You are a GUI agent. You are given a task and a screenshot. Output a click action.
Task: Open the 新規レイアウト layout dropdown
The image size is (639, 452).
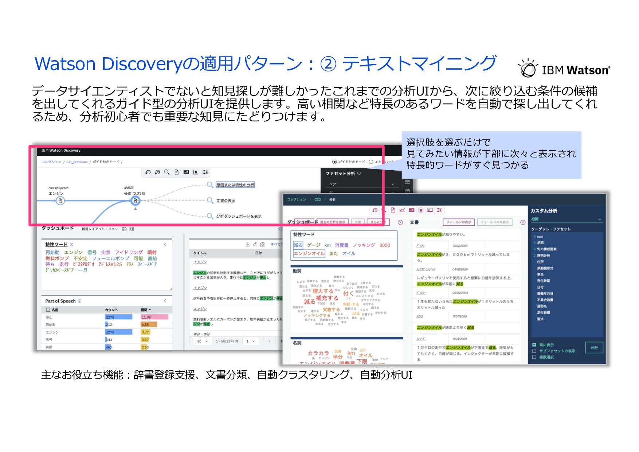[99, 229]
